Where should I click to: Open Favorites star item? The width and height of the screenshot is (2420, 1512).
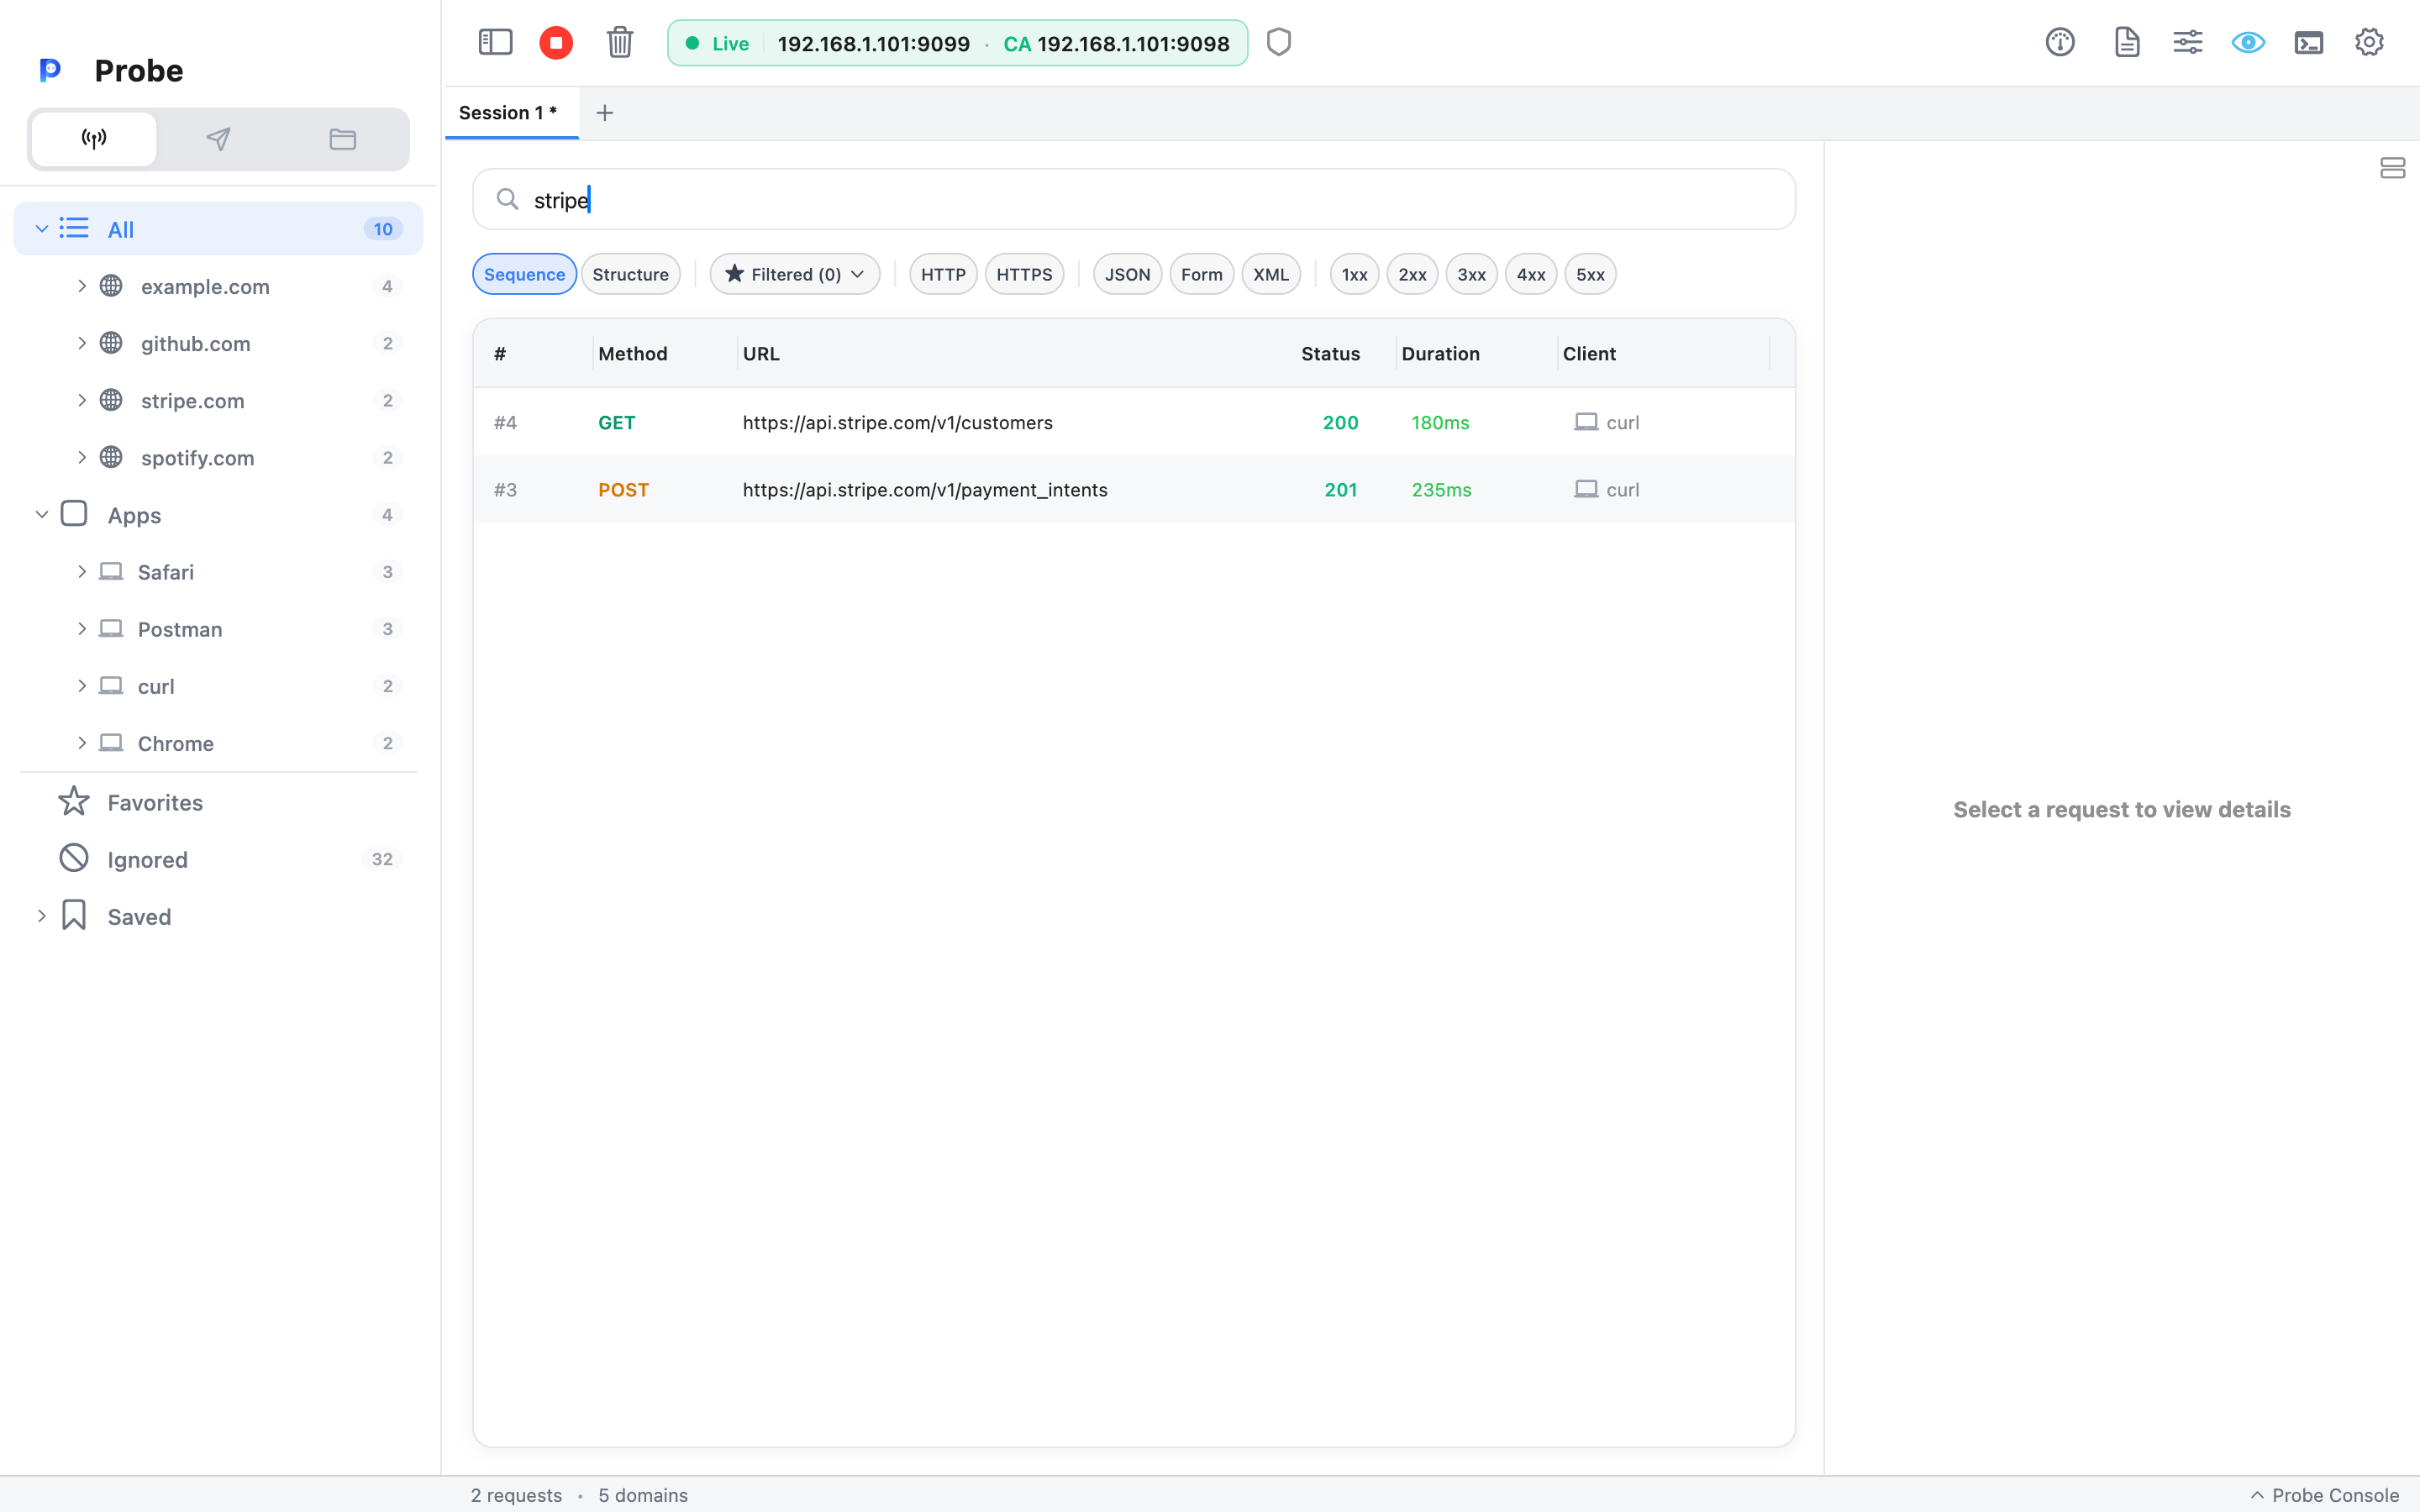(x=218, y=802)
